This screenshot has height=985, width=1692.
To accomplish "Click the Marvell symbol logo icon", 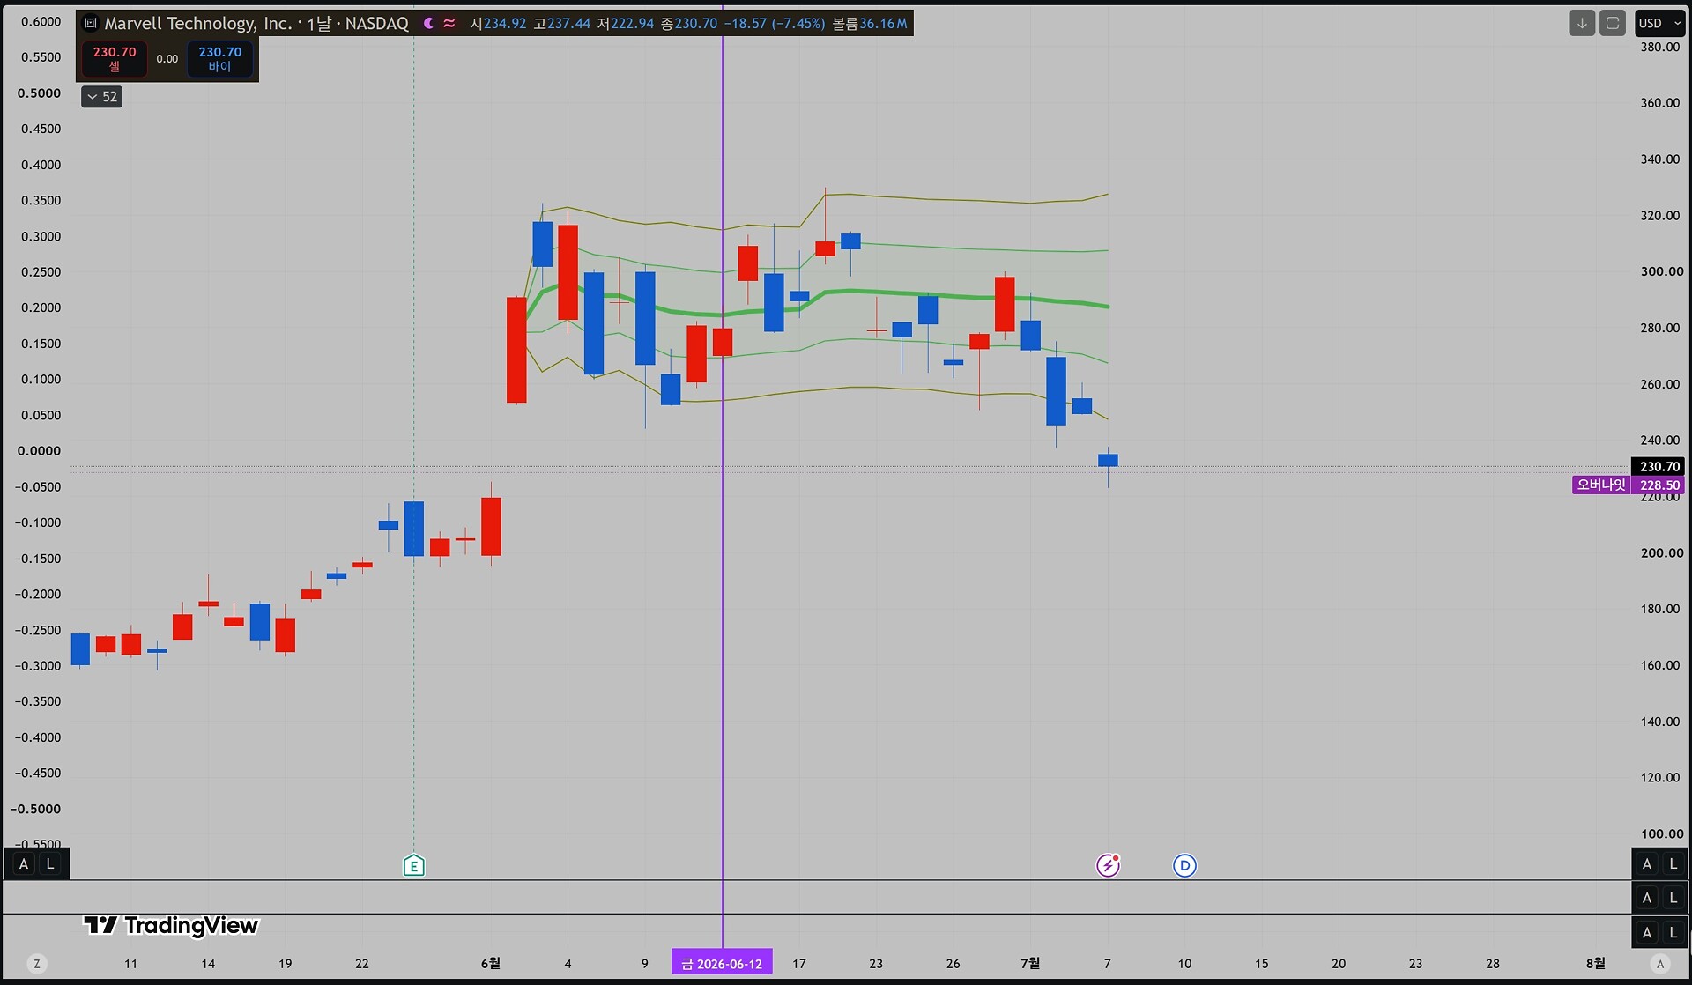I will [x=90, y=24].
